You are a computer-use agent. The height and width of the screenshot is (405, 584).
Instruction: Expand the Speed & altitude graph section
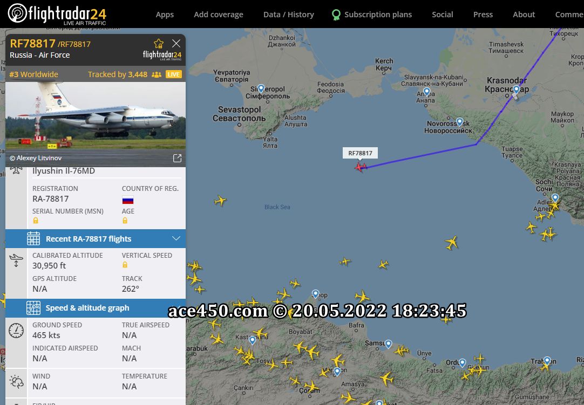tap(96, 308)
